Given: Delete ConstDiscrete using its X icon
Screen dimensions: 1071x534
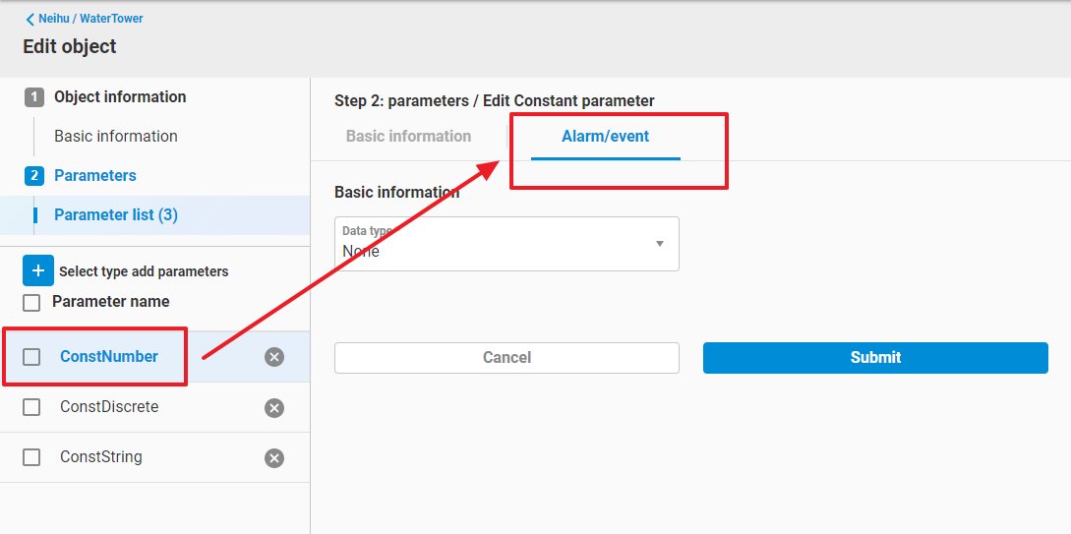Looking at the screenshot, I should click(274, 408).
